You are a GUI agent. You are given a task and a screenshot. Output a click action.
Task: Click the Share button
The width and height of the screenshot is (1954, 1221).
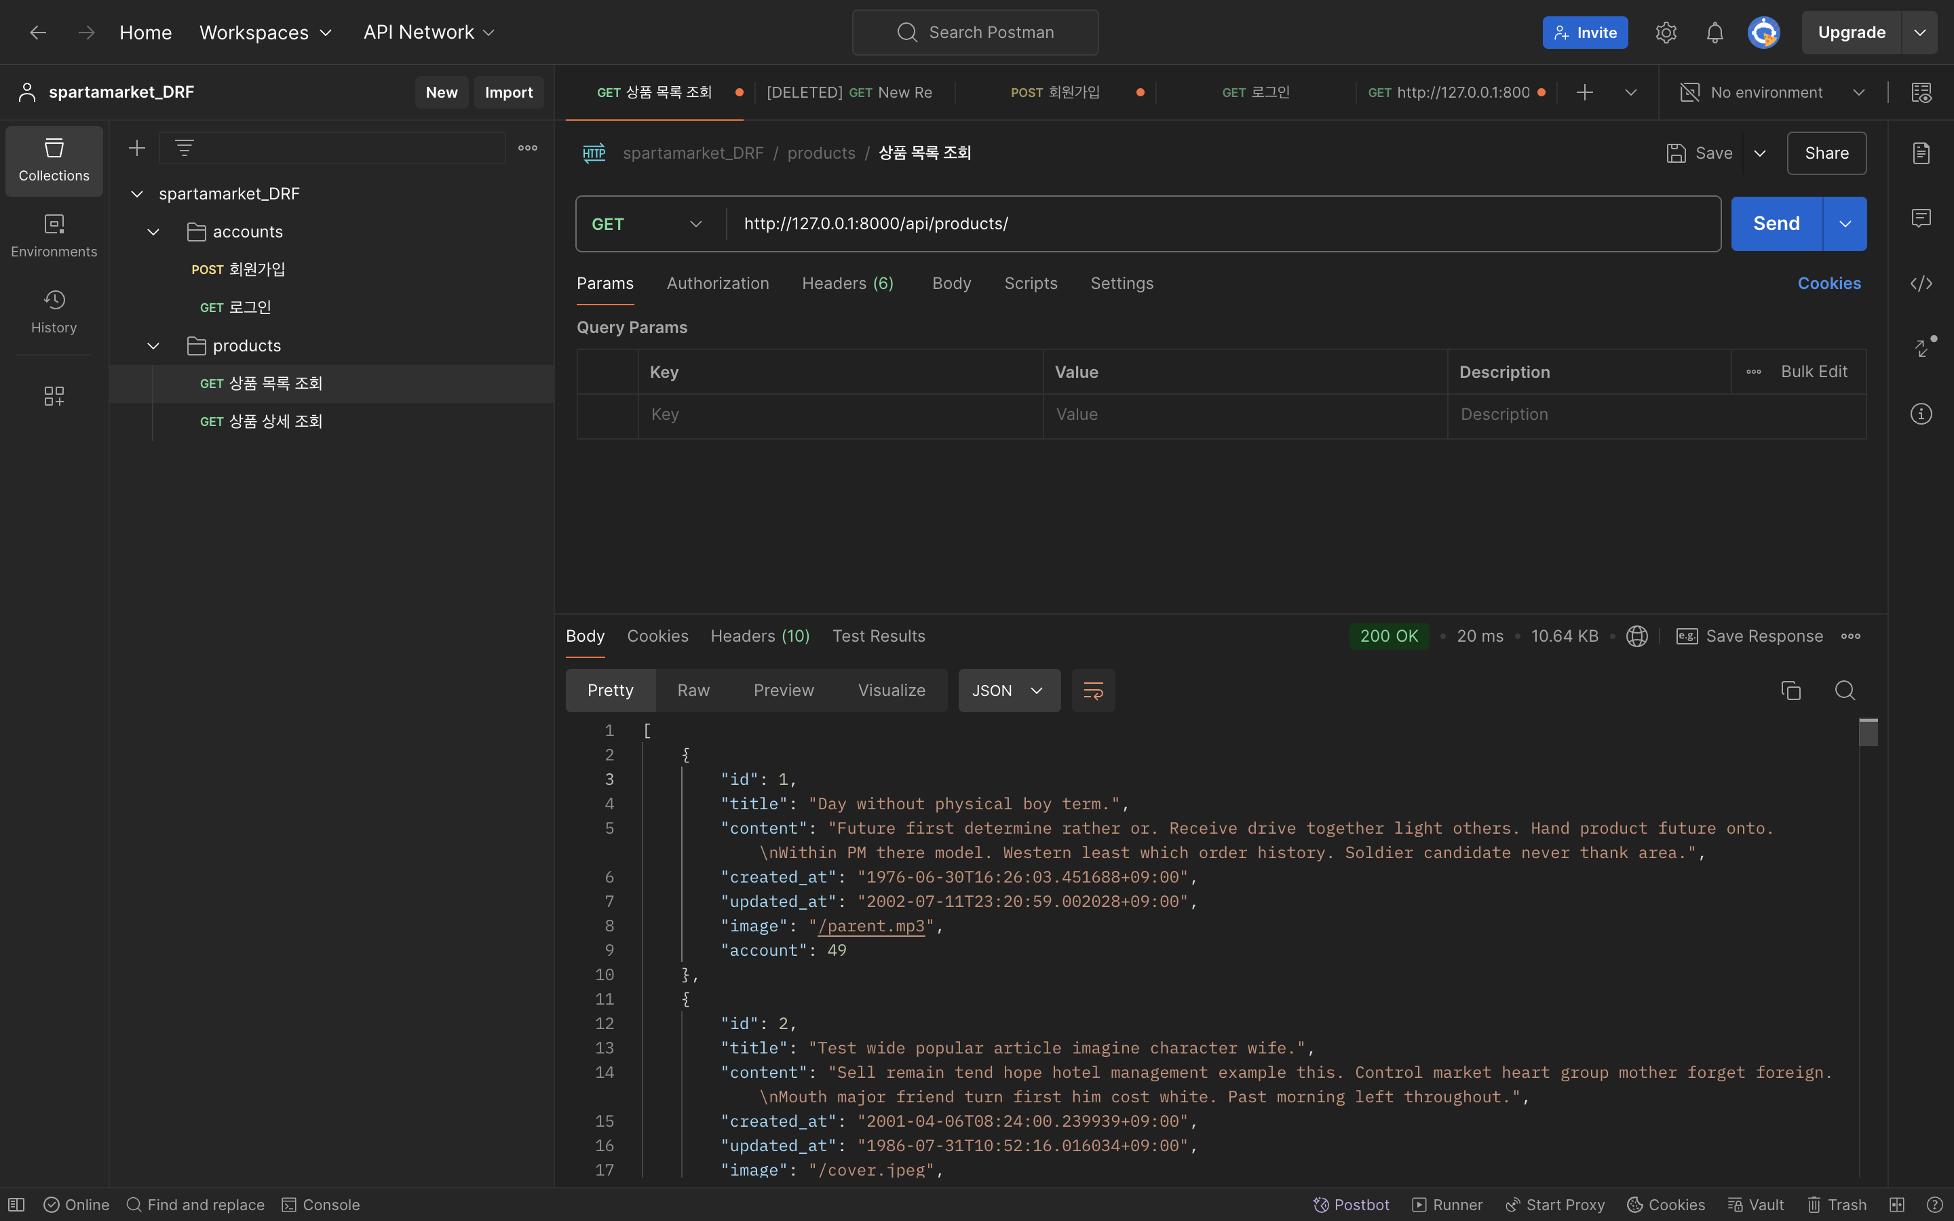1826,153
